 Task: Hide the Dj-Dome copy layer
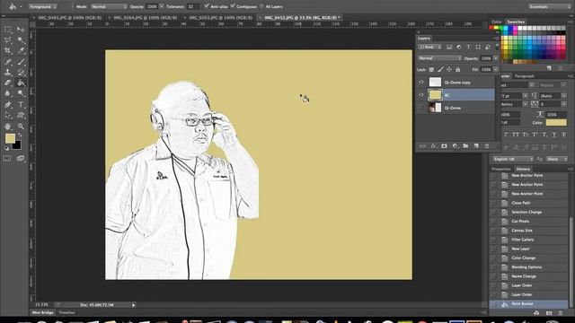pos(421,83)
